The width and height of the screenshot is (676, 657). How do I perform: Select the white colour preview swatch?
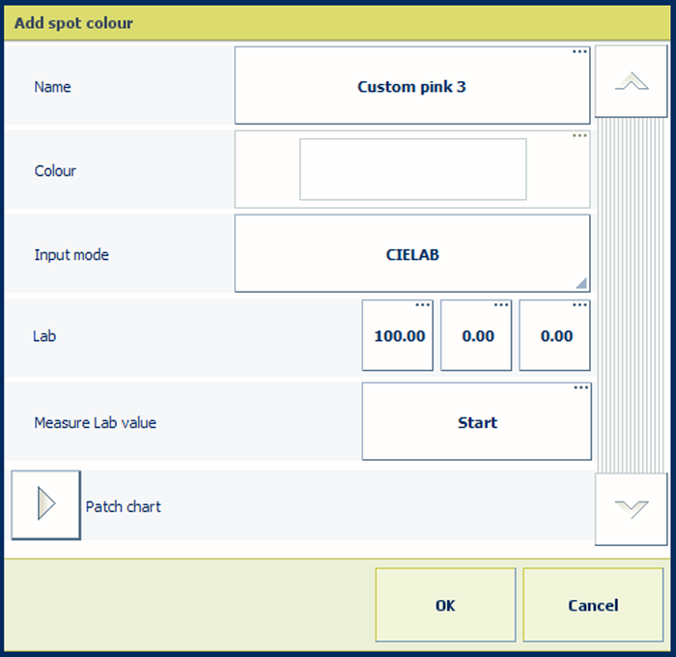coord(412,169)
